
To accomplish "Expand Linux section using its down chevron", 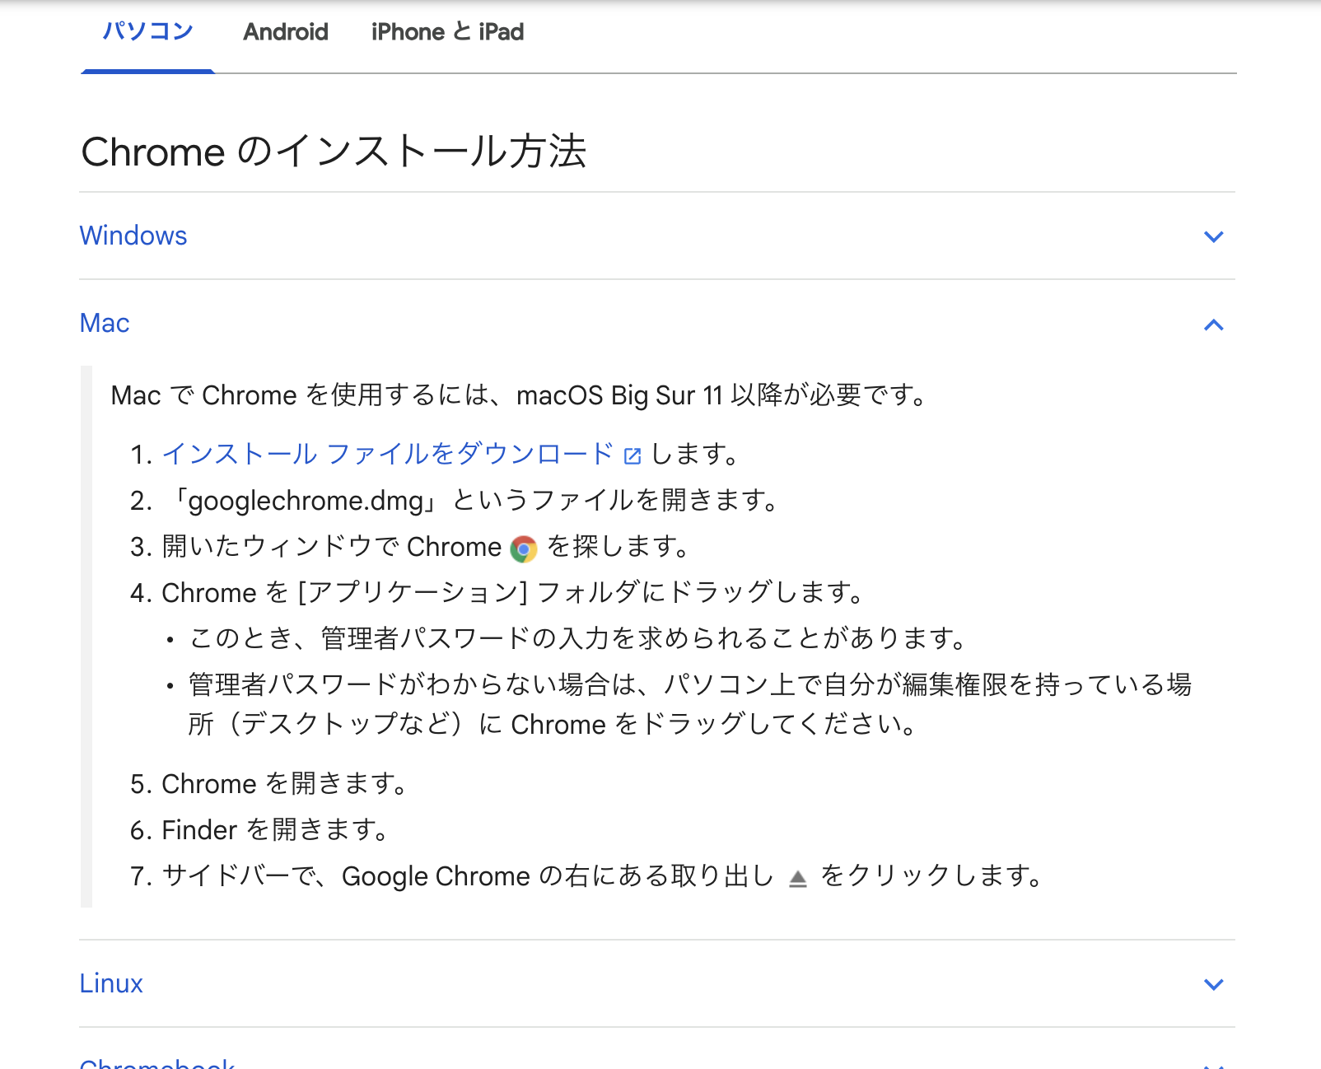I will coord(1213,984).
